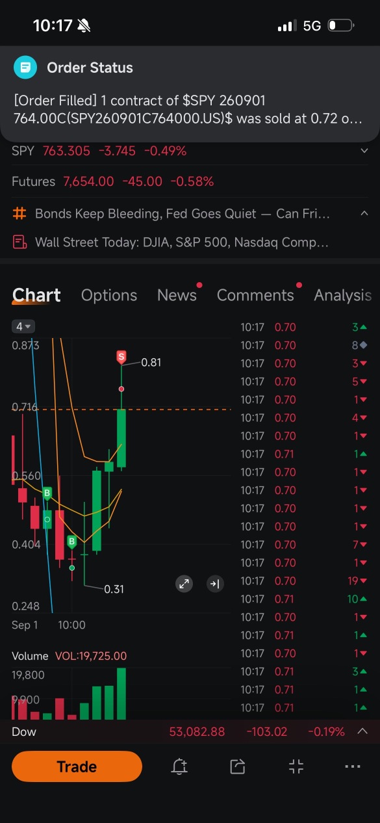This screenshot has width=380, height=823.
Task: Tap the 0.31 low price label
Action: click(x=114, y=589)
